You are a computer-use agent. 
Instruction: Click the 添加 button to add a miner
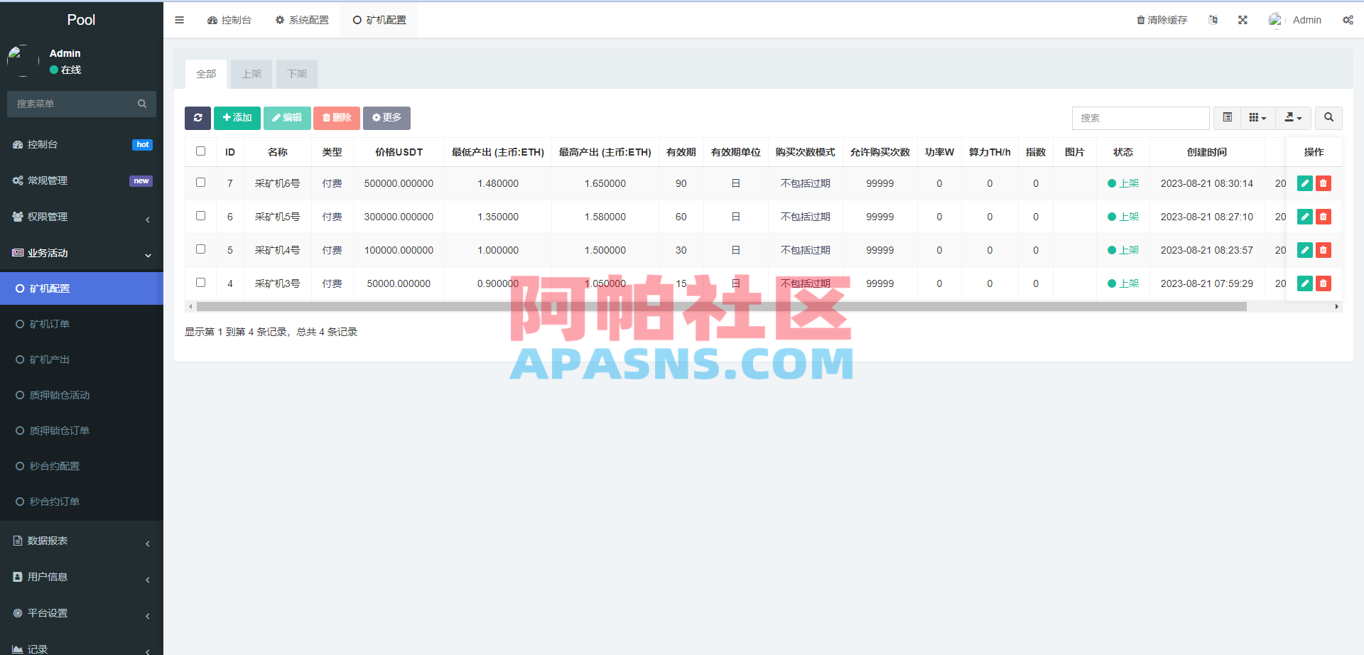[237, 118]
